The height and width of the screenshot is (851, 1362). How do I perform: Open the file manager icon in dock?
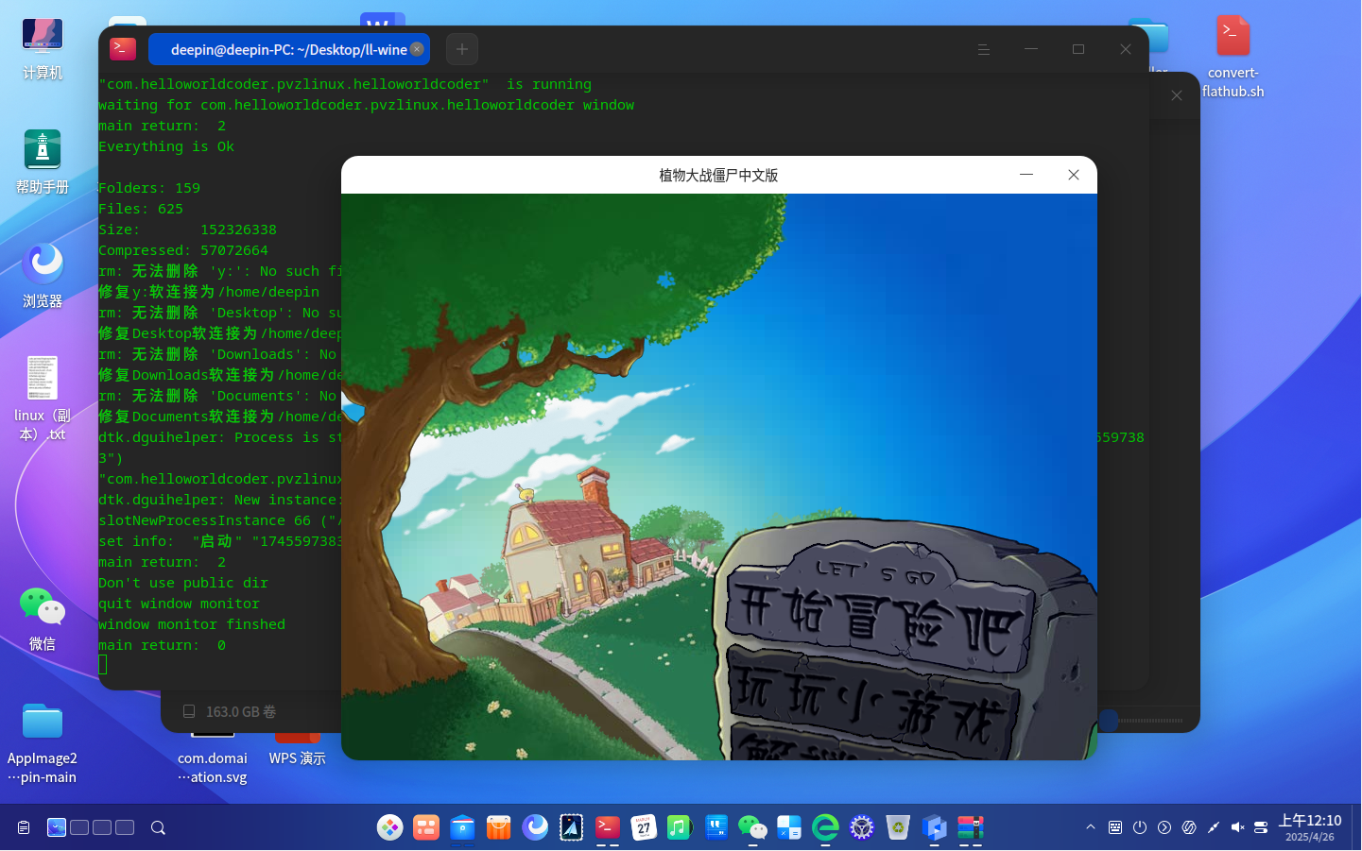(462, 827)
